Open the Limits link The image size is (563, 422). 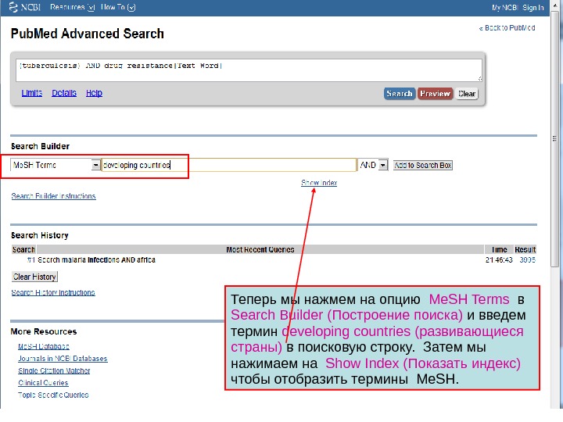click(x=32, y=93)
